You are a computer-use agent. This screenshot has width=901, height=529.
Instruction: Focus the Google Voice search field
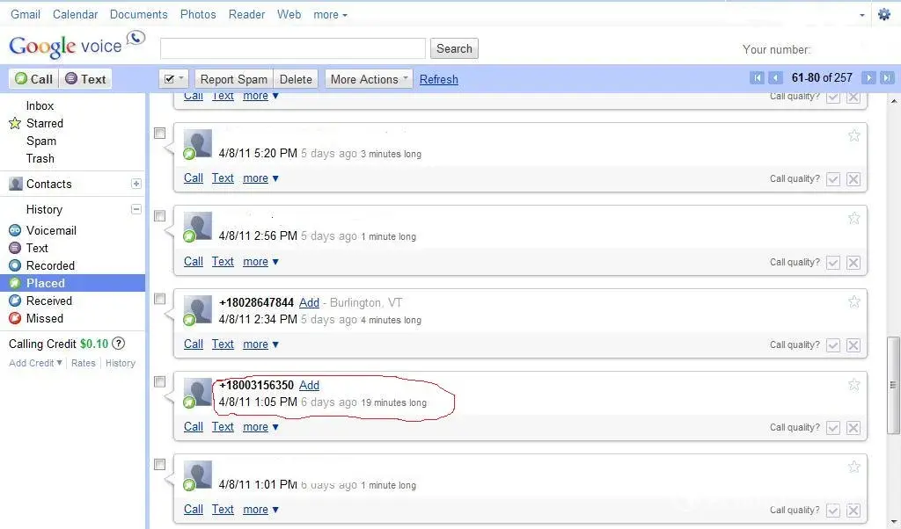[x=293, y=48]
